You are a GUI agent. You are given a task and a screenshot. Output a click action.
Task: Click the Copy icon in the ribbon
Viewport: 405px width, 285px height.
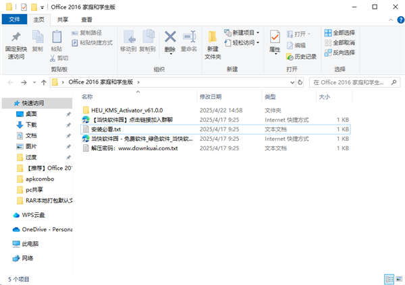pyautogui.click(x=38, y=36)
